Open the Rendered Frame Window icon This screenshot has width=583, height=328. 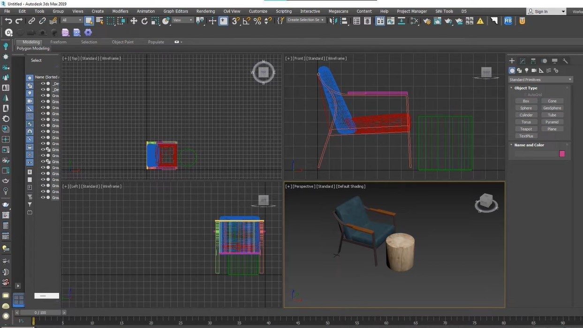(438, 21)
